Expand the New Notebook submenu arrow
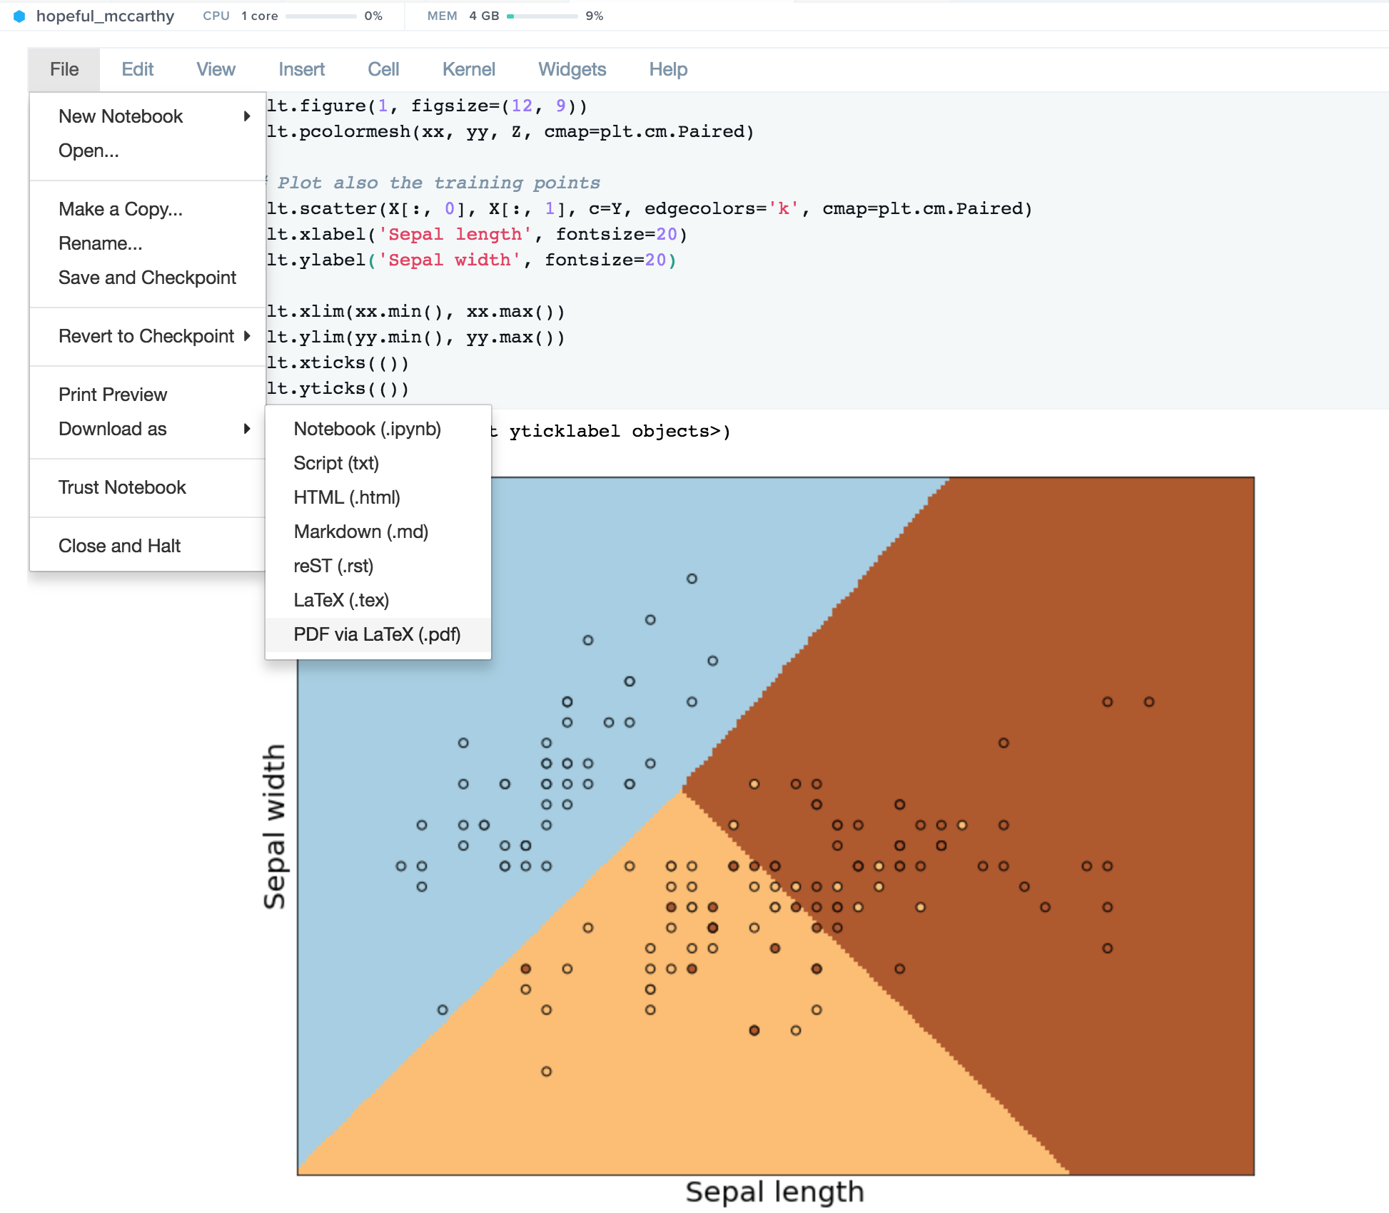Image resolution: width=1389 pixels, height=1213 pixels. pos(247,116)
